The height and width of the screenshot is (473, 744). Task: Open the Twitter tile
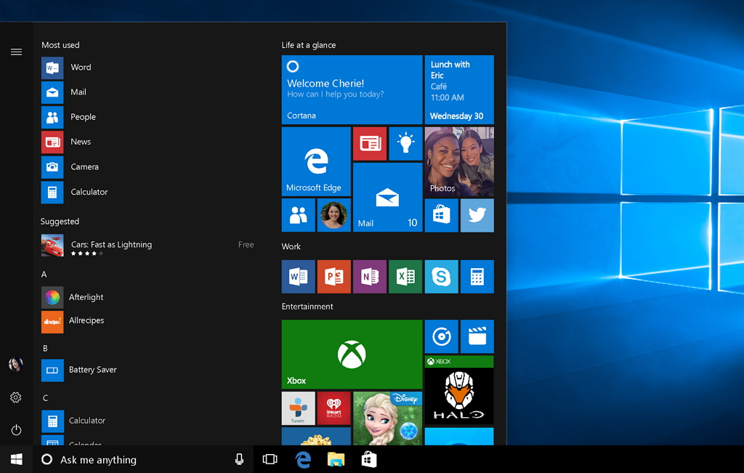click(x=477, y=215)
